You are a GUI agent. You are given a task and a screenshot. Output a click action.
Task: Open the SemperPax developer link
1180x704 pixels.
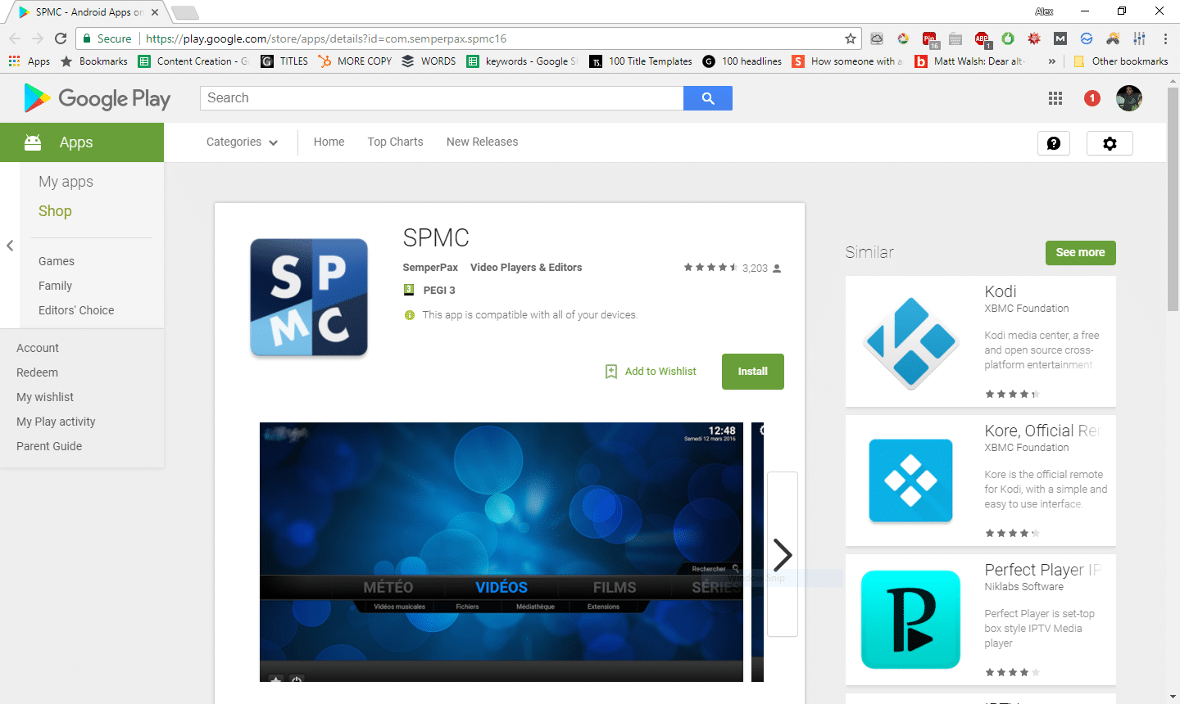pos(430,268)
